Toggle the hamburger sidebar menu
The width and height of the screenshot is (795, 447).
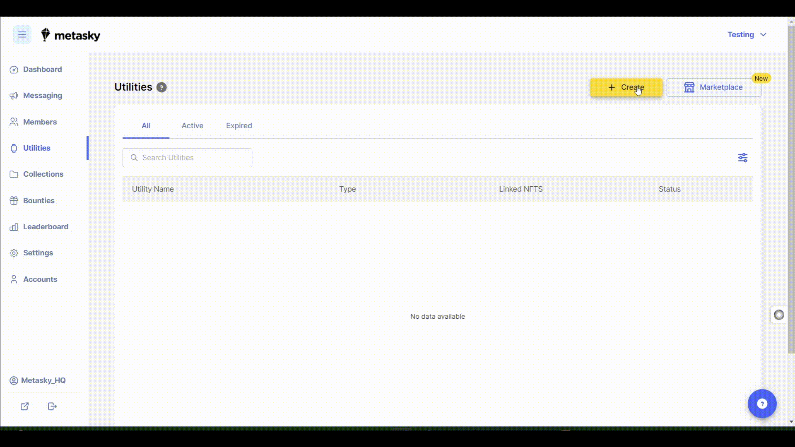coord(22,35)
